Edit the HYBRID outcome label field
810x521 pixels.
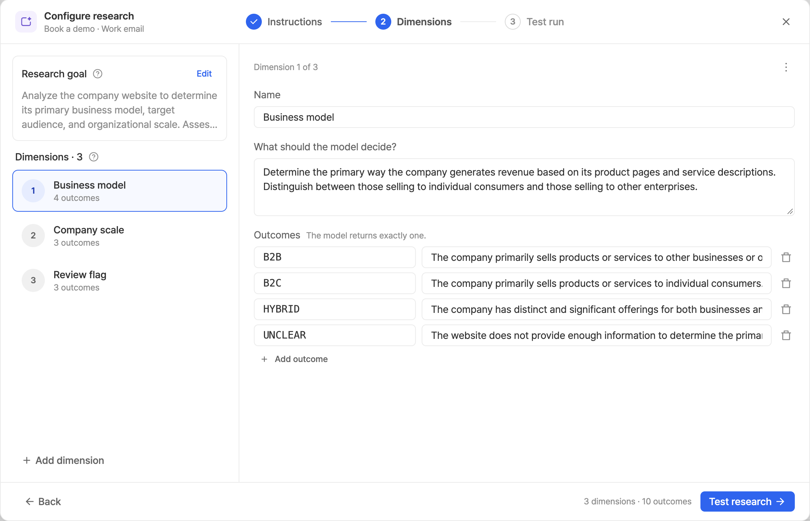coord(335,309)
